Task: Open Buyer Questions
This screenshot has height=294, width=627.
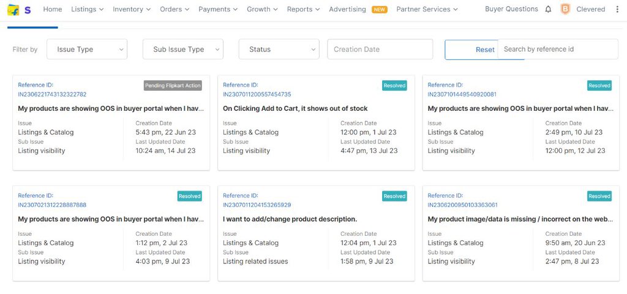Action: [511, 9]
